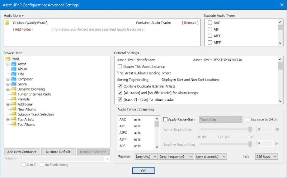This screenshot has height=178, width=287.
Task: Select the AIF as is streaming row
Action: click(x=136, y=126)
